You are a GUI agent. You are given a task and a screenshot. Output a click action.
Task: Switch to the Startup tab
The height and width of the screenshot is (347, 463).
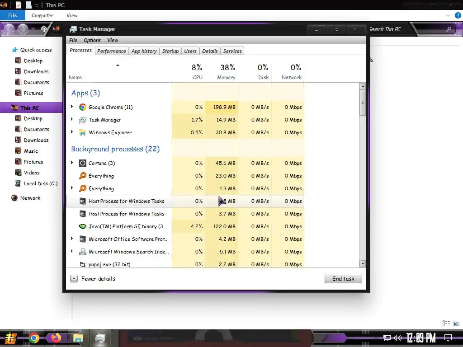pos(170,51)
